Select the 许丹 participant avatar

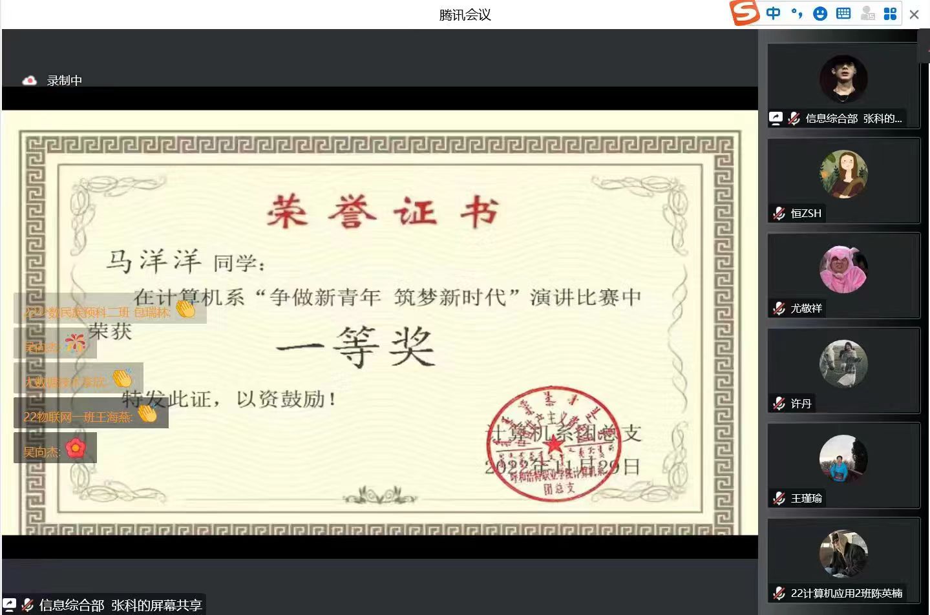(843, 364)
